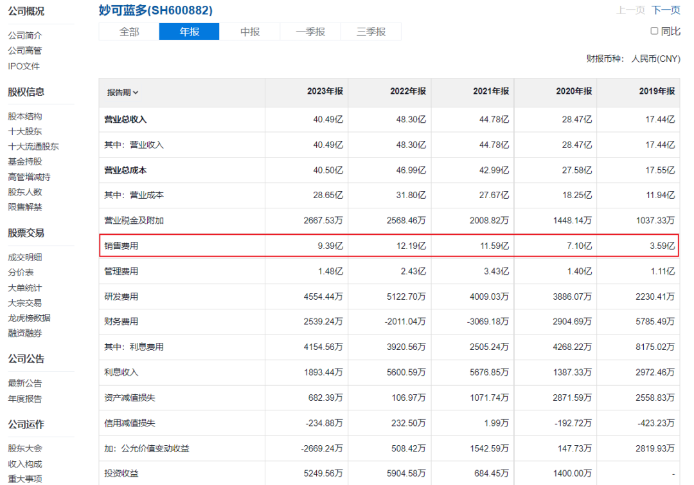
Task: Click the 营业税金及附加 row label
Action: tap(134, 221)
